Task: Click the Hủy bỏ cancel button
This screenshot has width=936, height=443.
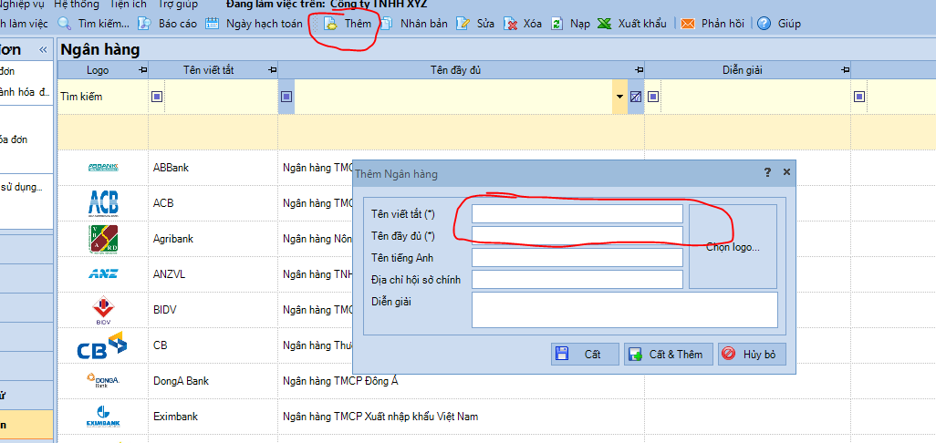Action: coord(752,355)
